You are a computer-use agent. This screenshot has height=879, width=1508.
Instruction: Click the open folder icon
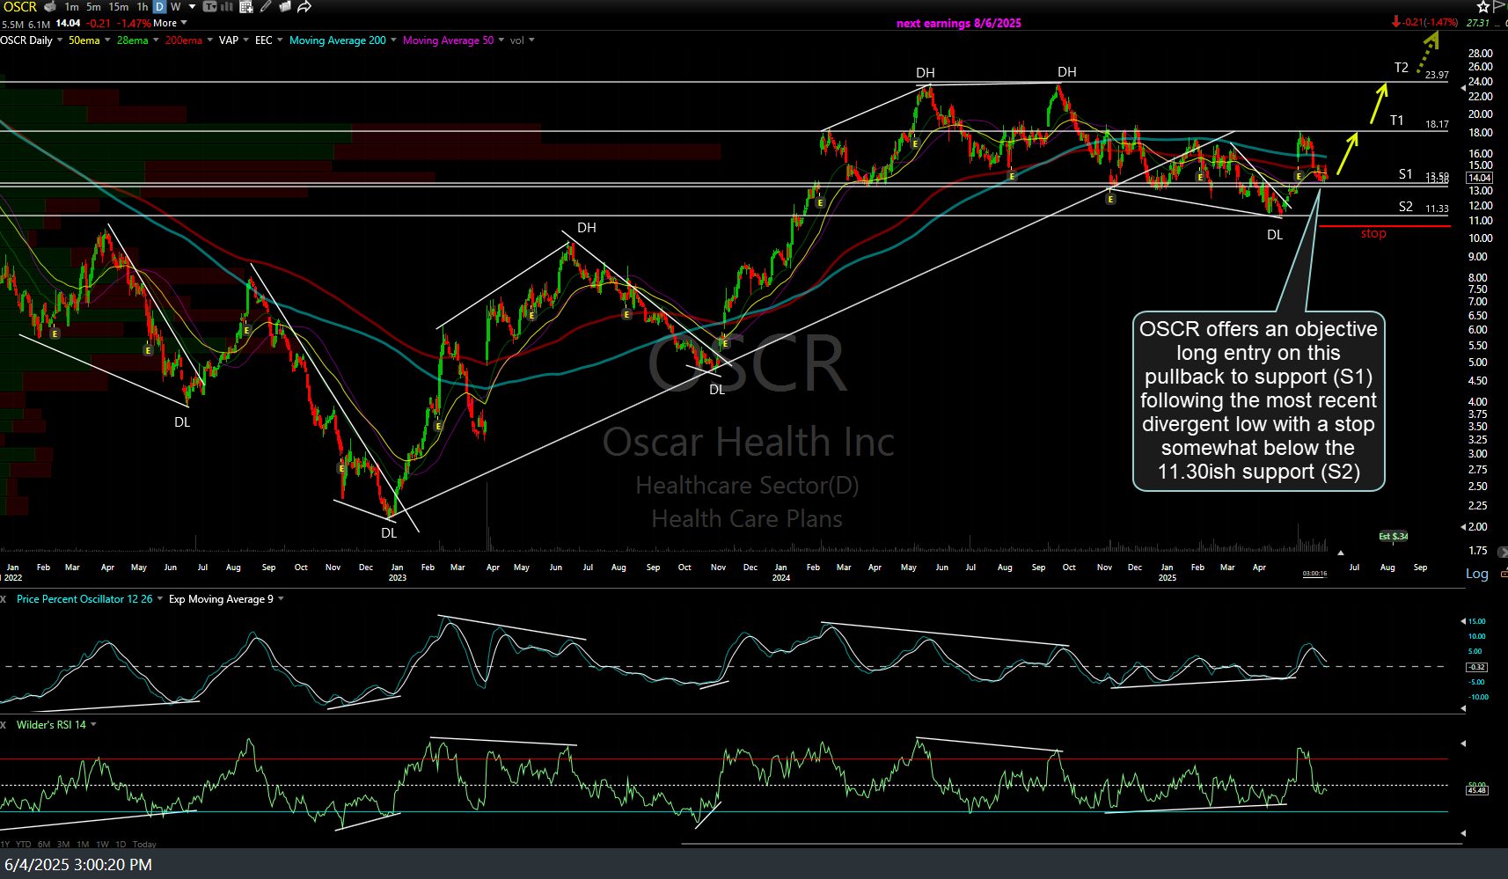coord(285,7)
